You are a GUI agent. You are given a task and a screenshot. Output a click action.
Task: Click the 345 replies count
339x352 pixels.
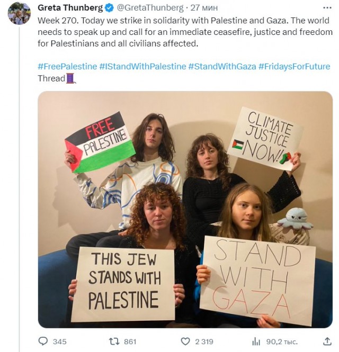[x=59, y=341]
